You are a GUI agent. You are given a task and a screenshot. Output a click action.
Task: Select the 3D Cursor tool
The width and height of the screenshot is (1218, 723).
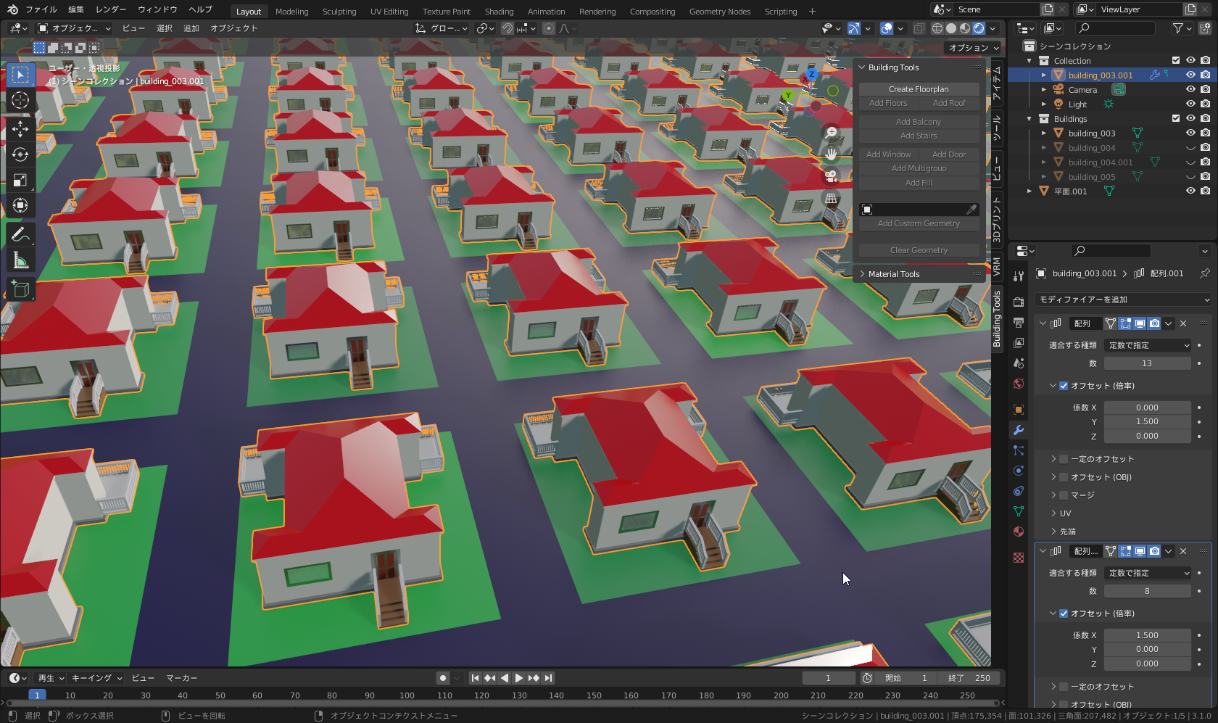click(x=20, y=100)
